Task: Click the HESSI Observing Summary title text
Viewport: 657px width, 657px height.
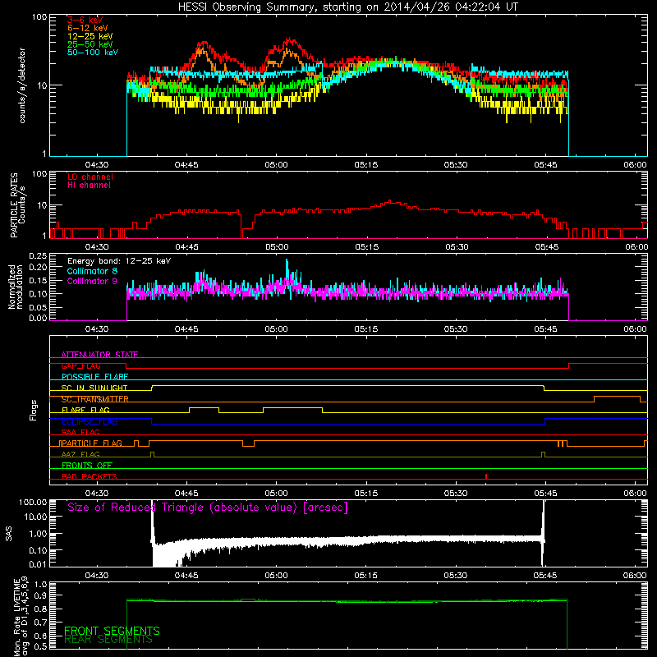Action: [x=347, y=7]
